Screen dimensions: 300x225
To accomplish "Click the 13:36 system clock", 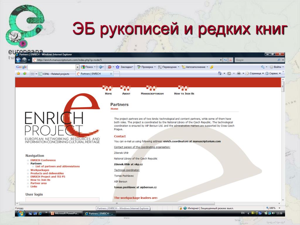I will (279, 213).
